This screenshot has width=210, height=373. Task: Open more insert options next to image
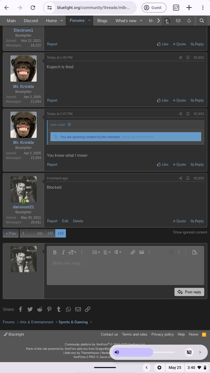click(149, 252)
